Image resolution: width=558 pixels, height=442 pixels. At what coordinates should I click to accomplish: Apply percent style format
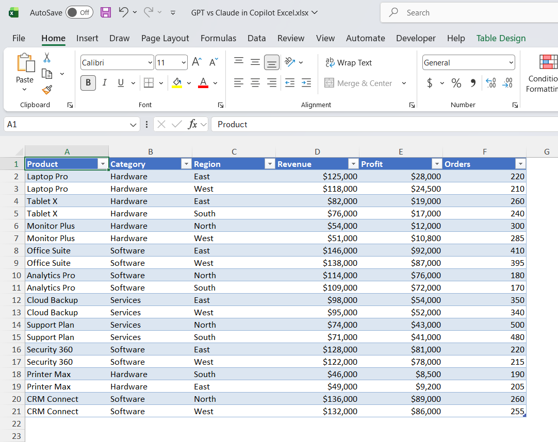[456, 83]
